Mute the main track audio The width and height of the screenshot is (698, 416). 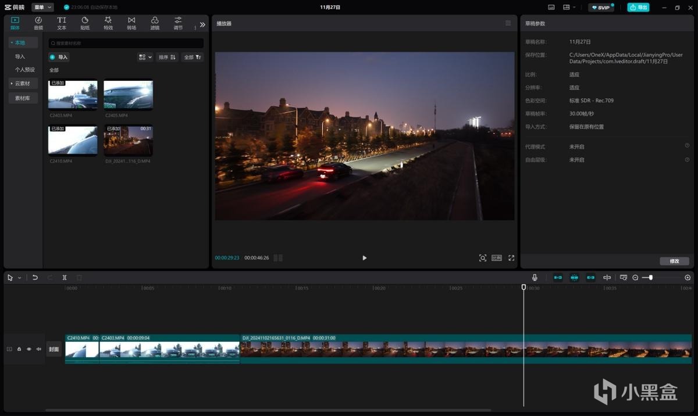coord(39,349)
